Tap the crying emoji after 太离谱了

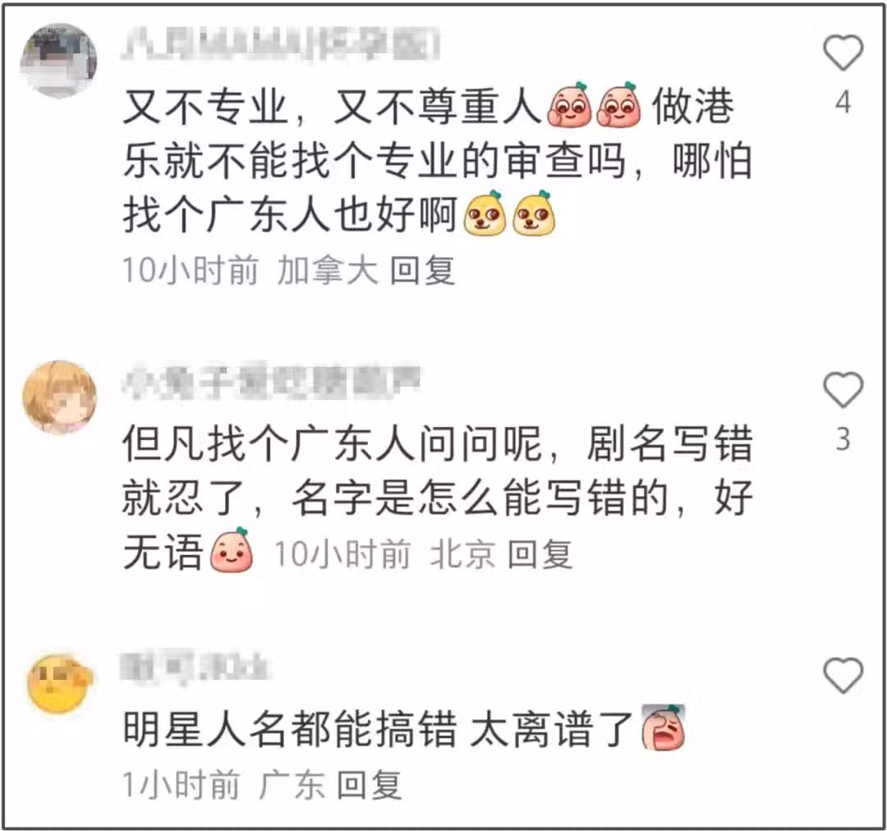(663, 728)
